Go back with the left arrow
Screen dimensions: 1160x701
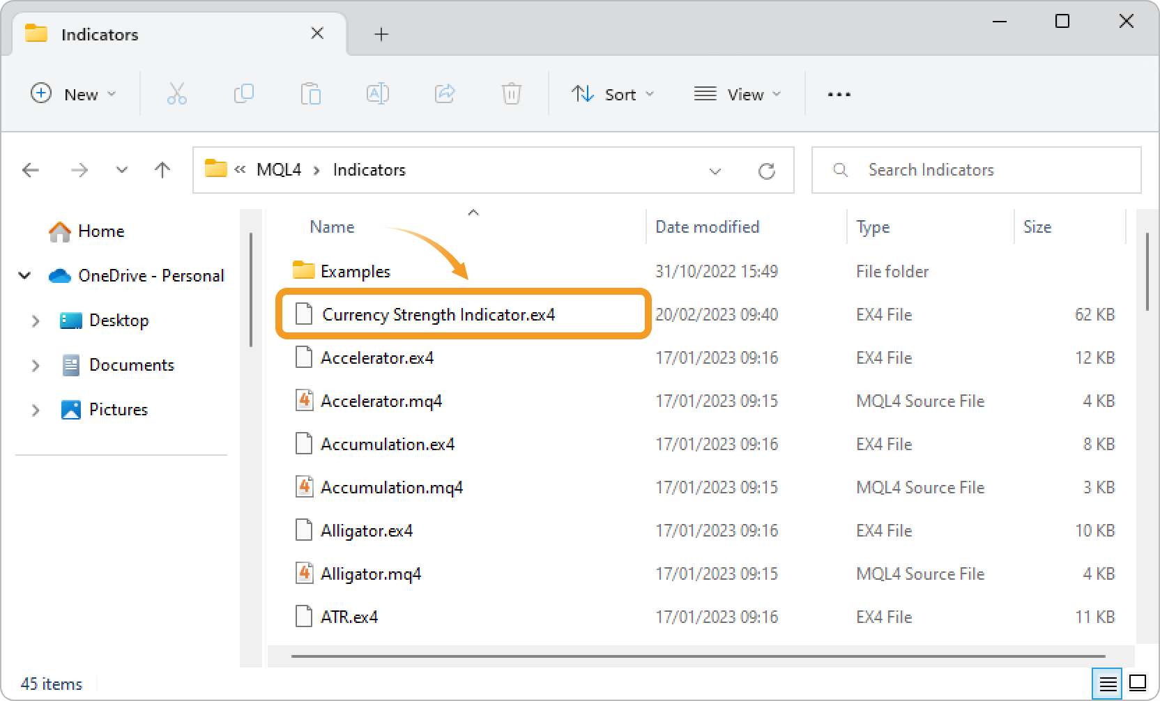click(31, 170)
